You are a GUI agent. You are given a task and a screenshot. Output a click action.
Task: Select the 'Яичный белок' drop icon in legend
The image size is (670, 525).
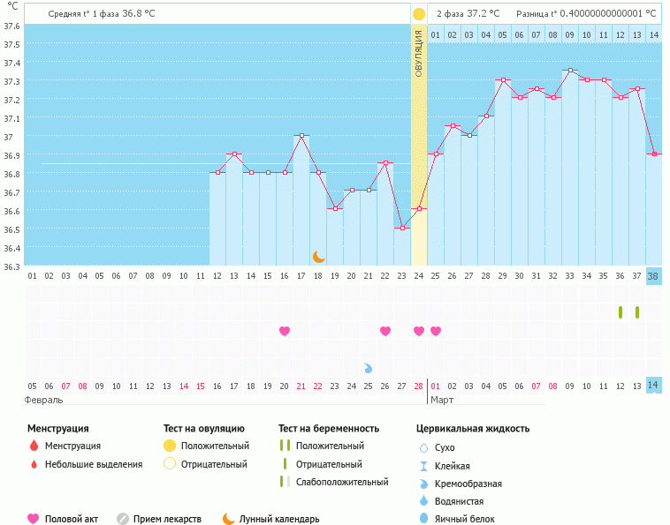coord(423,519)
